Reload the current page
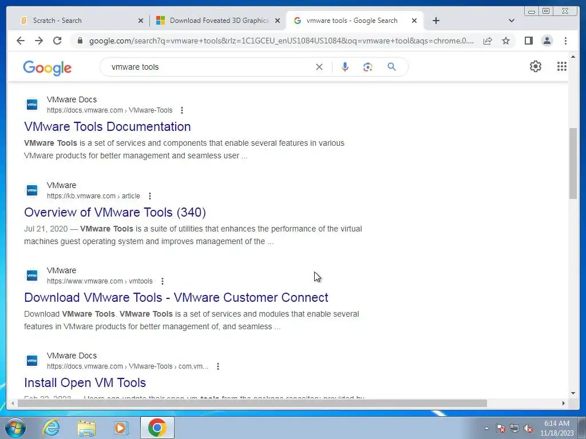Screen dimensions: 586x439 (x=57, y=41)
